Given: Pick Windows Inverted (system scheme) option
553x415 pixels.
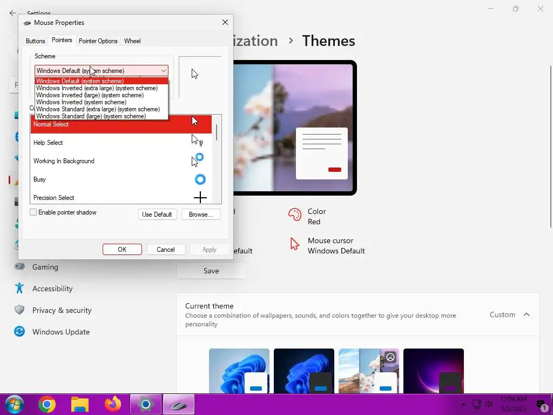Looking at the screenshot, I should [x=102, y=102].
